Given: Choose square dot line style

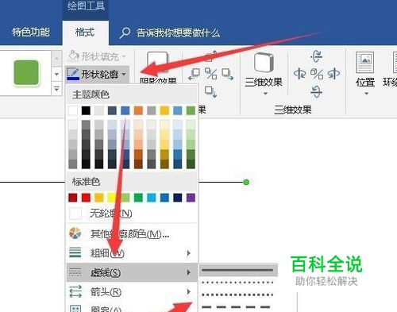Looking at the screenshot, I should [238, 295].
